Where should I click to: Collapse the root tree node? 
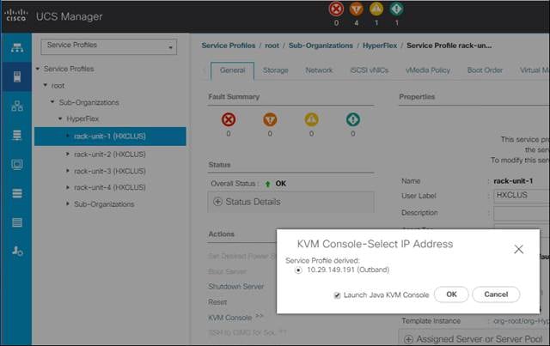[x=46, y=85]
